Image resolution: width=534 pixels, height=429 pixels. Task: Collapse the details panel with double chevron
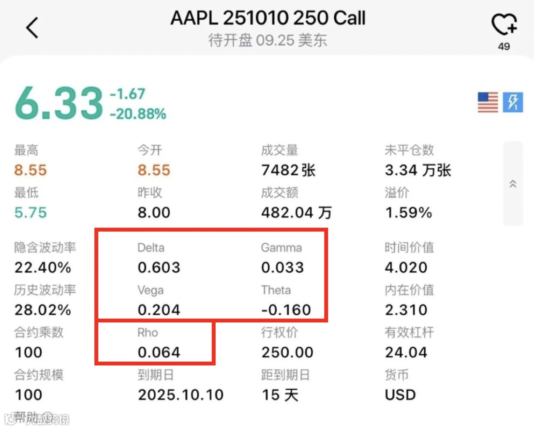513,184
